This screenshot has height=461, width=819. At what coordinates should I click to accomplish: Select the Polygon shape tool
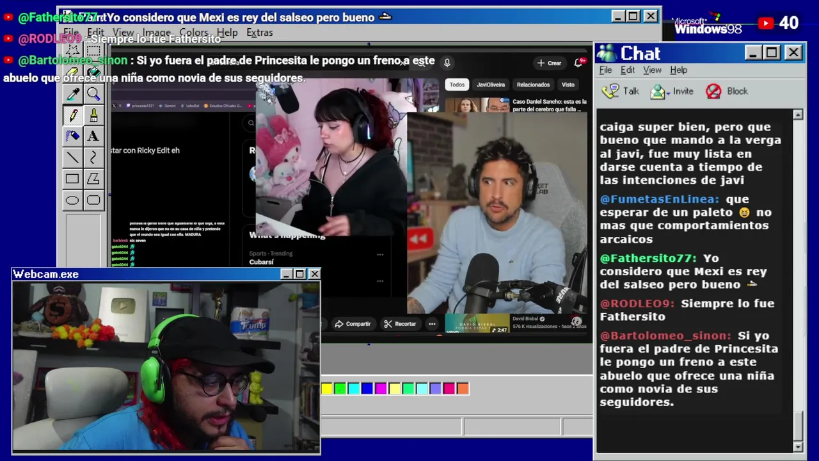pos(93,179)
